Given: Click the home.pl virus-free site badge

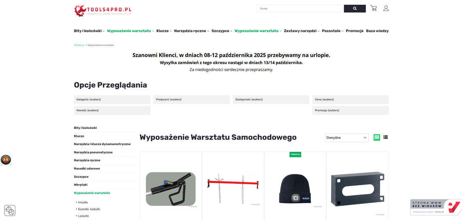Looking at the screenshot, I should tap(436, 207).
